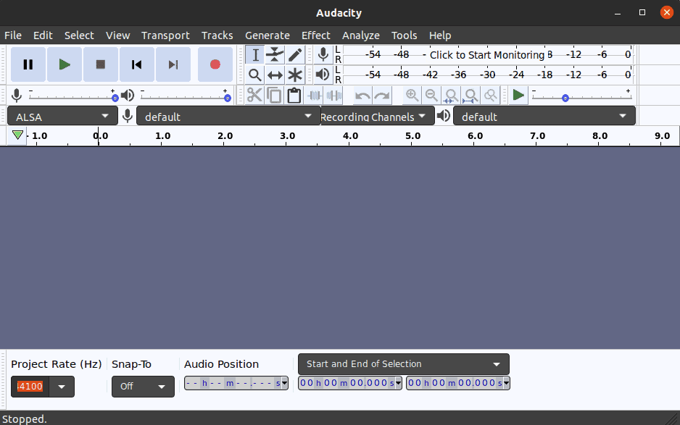Expand the Recording Channels dropdown

pyautogui.click(x=373, y=117)
